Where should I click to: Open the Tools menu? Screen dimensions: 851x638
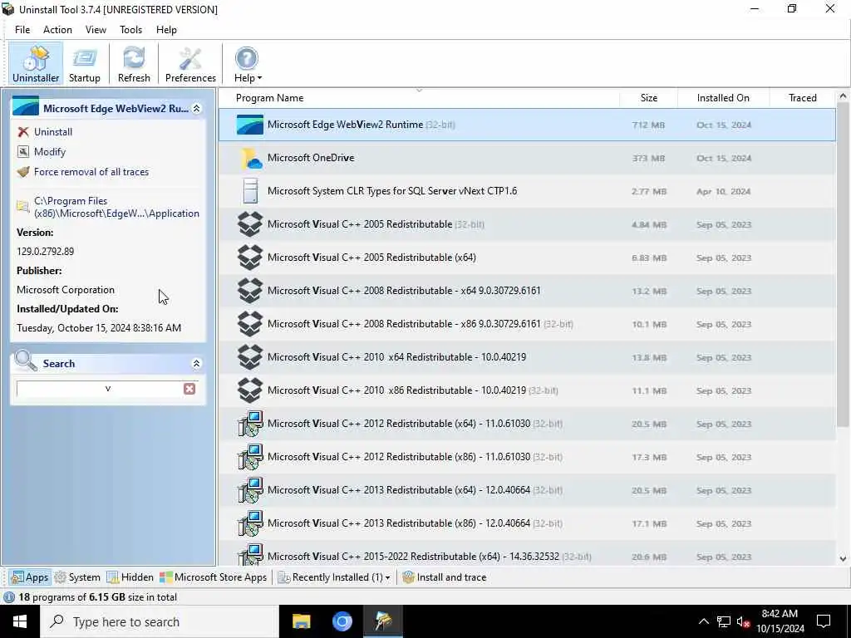[130, 30]
